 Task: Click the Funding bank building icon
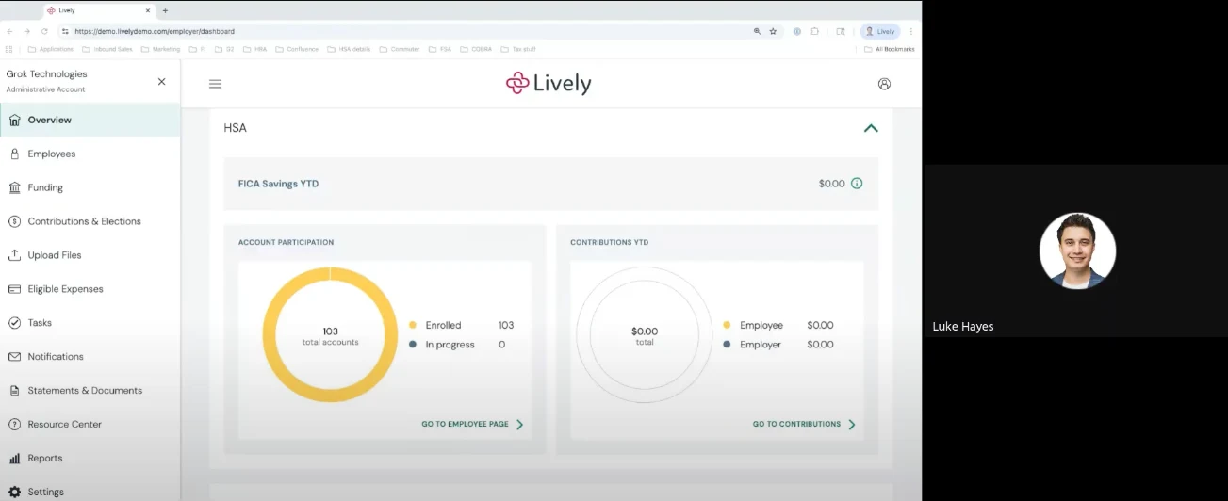click(x=14, y=187)
